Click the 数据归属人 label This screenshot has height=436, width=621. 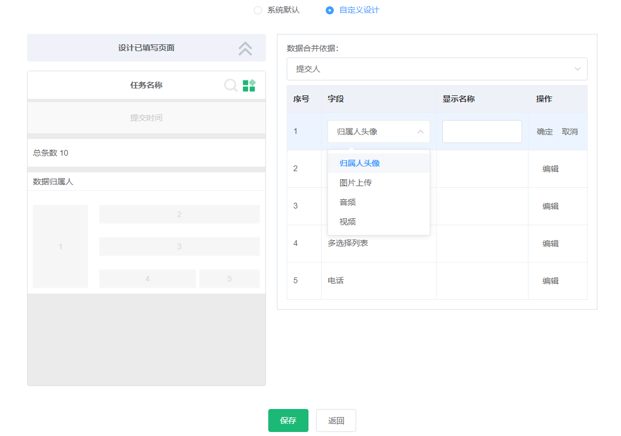[53, 182]
